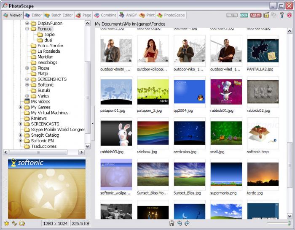
Task: Expand the Varios folder
Action: [x=27, y=96]
